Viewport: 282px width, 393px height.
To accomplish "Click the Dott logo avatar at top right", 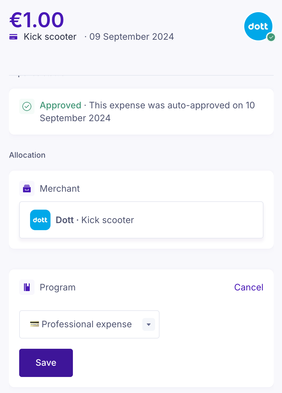I will (x=258, y=27).
